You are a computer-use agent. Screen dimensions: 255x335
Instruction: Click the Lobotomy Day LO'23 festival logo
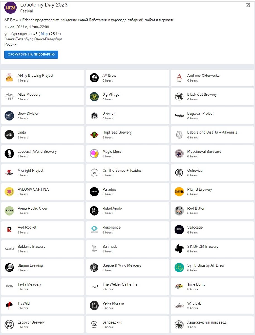pos(11,8)
